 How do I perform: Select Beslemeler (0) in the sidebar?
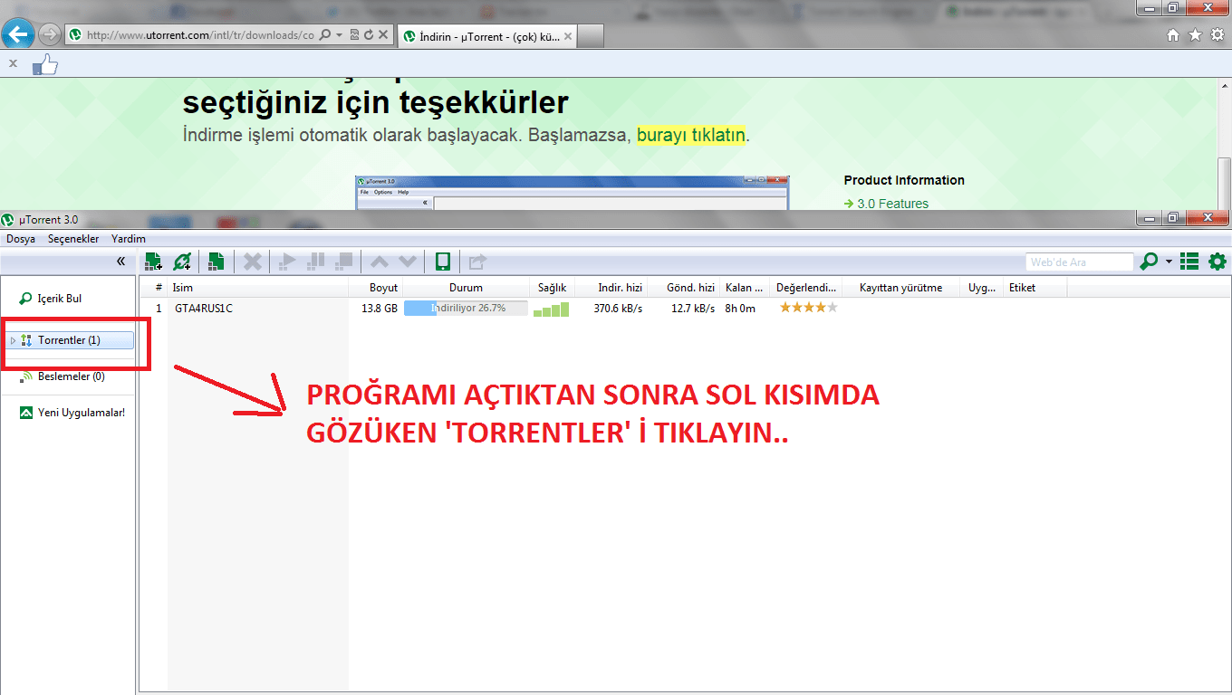pyautogui.click(x=71, y=376)
